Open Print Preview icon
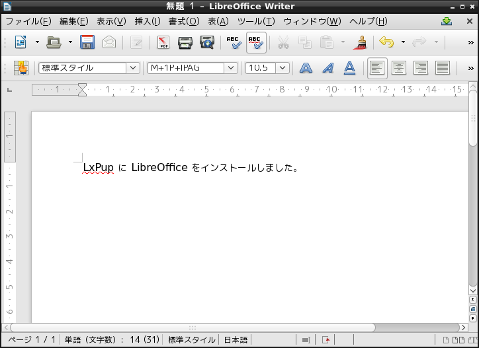The height and width of the screenshot is (348, 479). pyautogui.click(x=207, y=42)
